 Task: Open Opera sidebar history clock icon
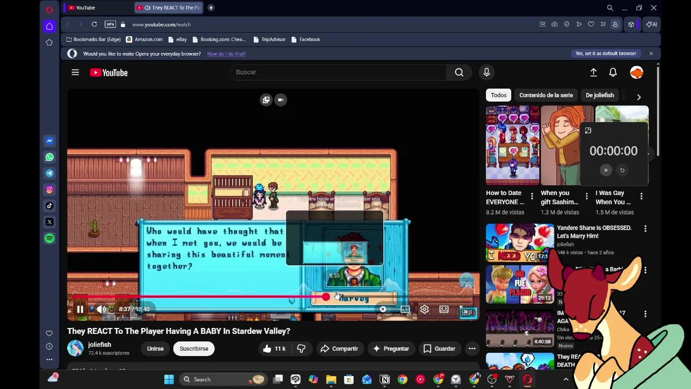tap(49, 346)
